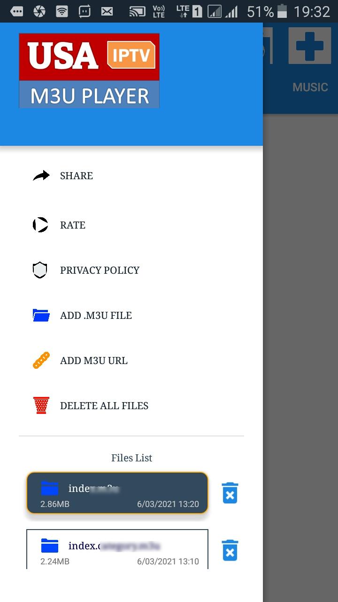Choose ADD .M3U FILE
Screen dimensions: 338x602
(96, 316)
